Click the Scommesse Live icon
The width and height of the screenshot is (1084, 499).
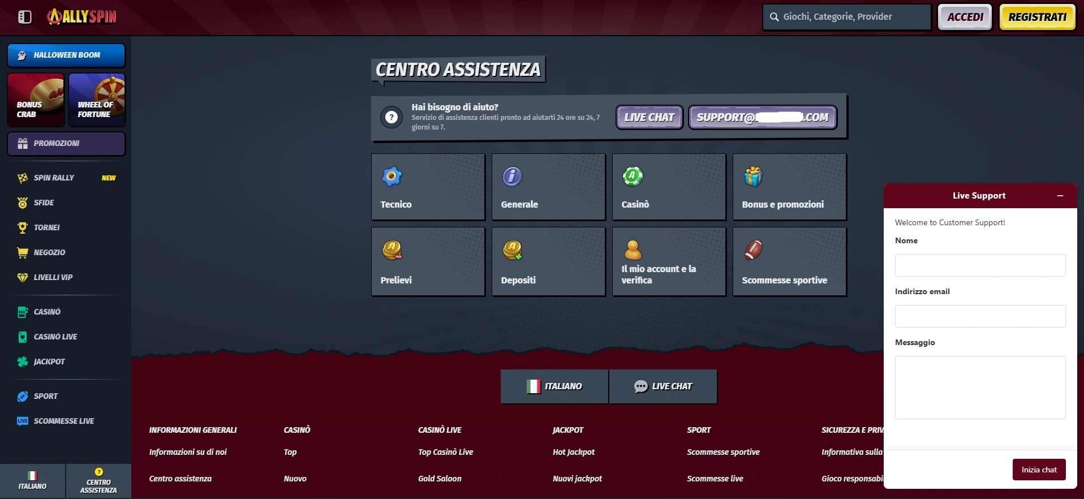click(23, 421)
